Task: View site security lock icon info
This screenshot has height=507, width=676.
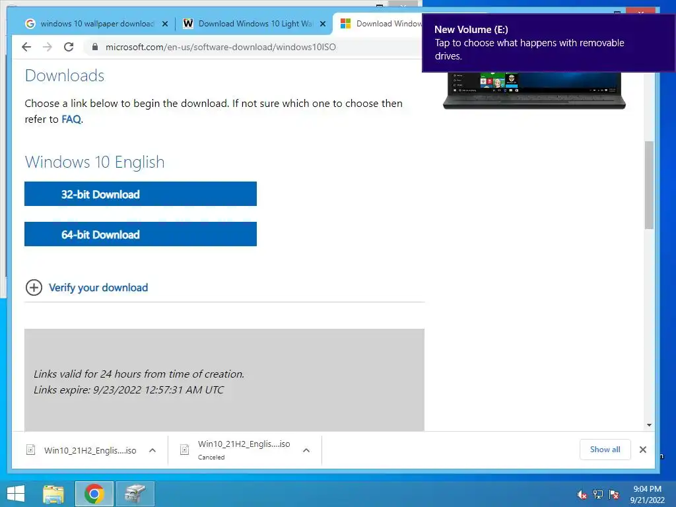Action: tap(95, 47)
